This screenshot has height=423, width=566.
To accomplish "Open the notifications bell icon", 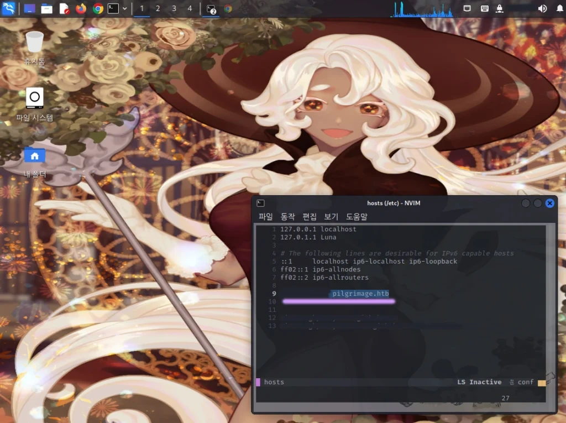I will pos(559,8).
